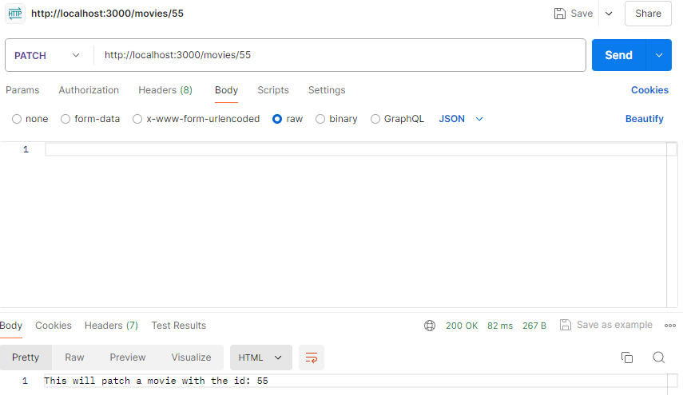Switch response view to Pretty
The image size is (683, 395).
(26, 357)
